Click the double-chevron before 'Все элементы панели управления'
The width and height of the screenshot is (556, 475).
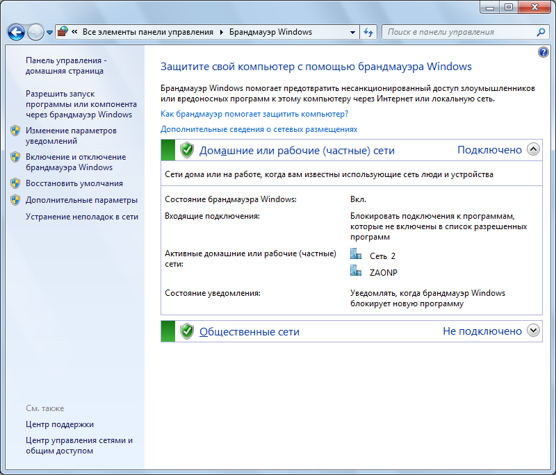74,32
